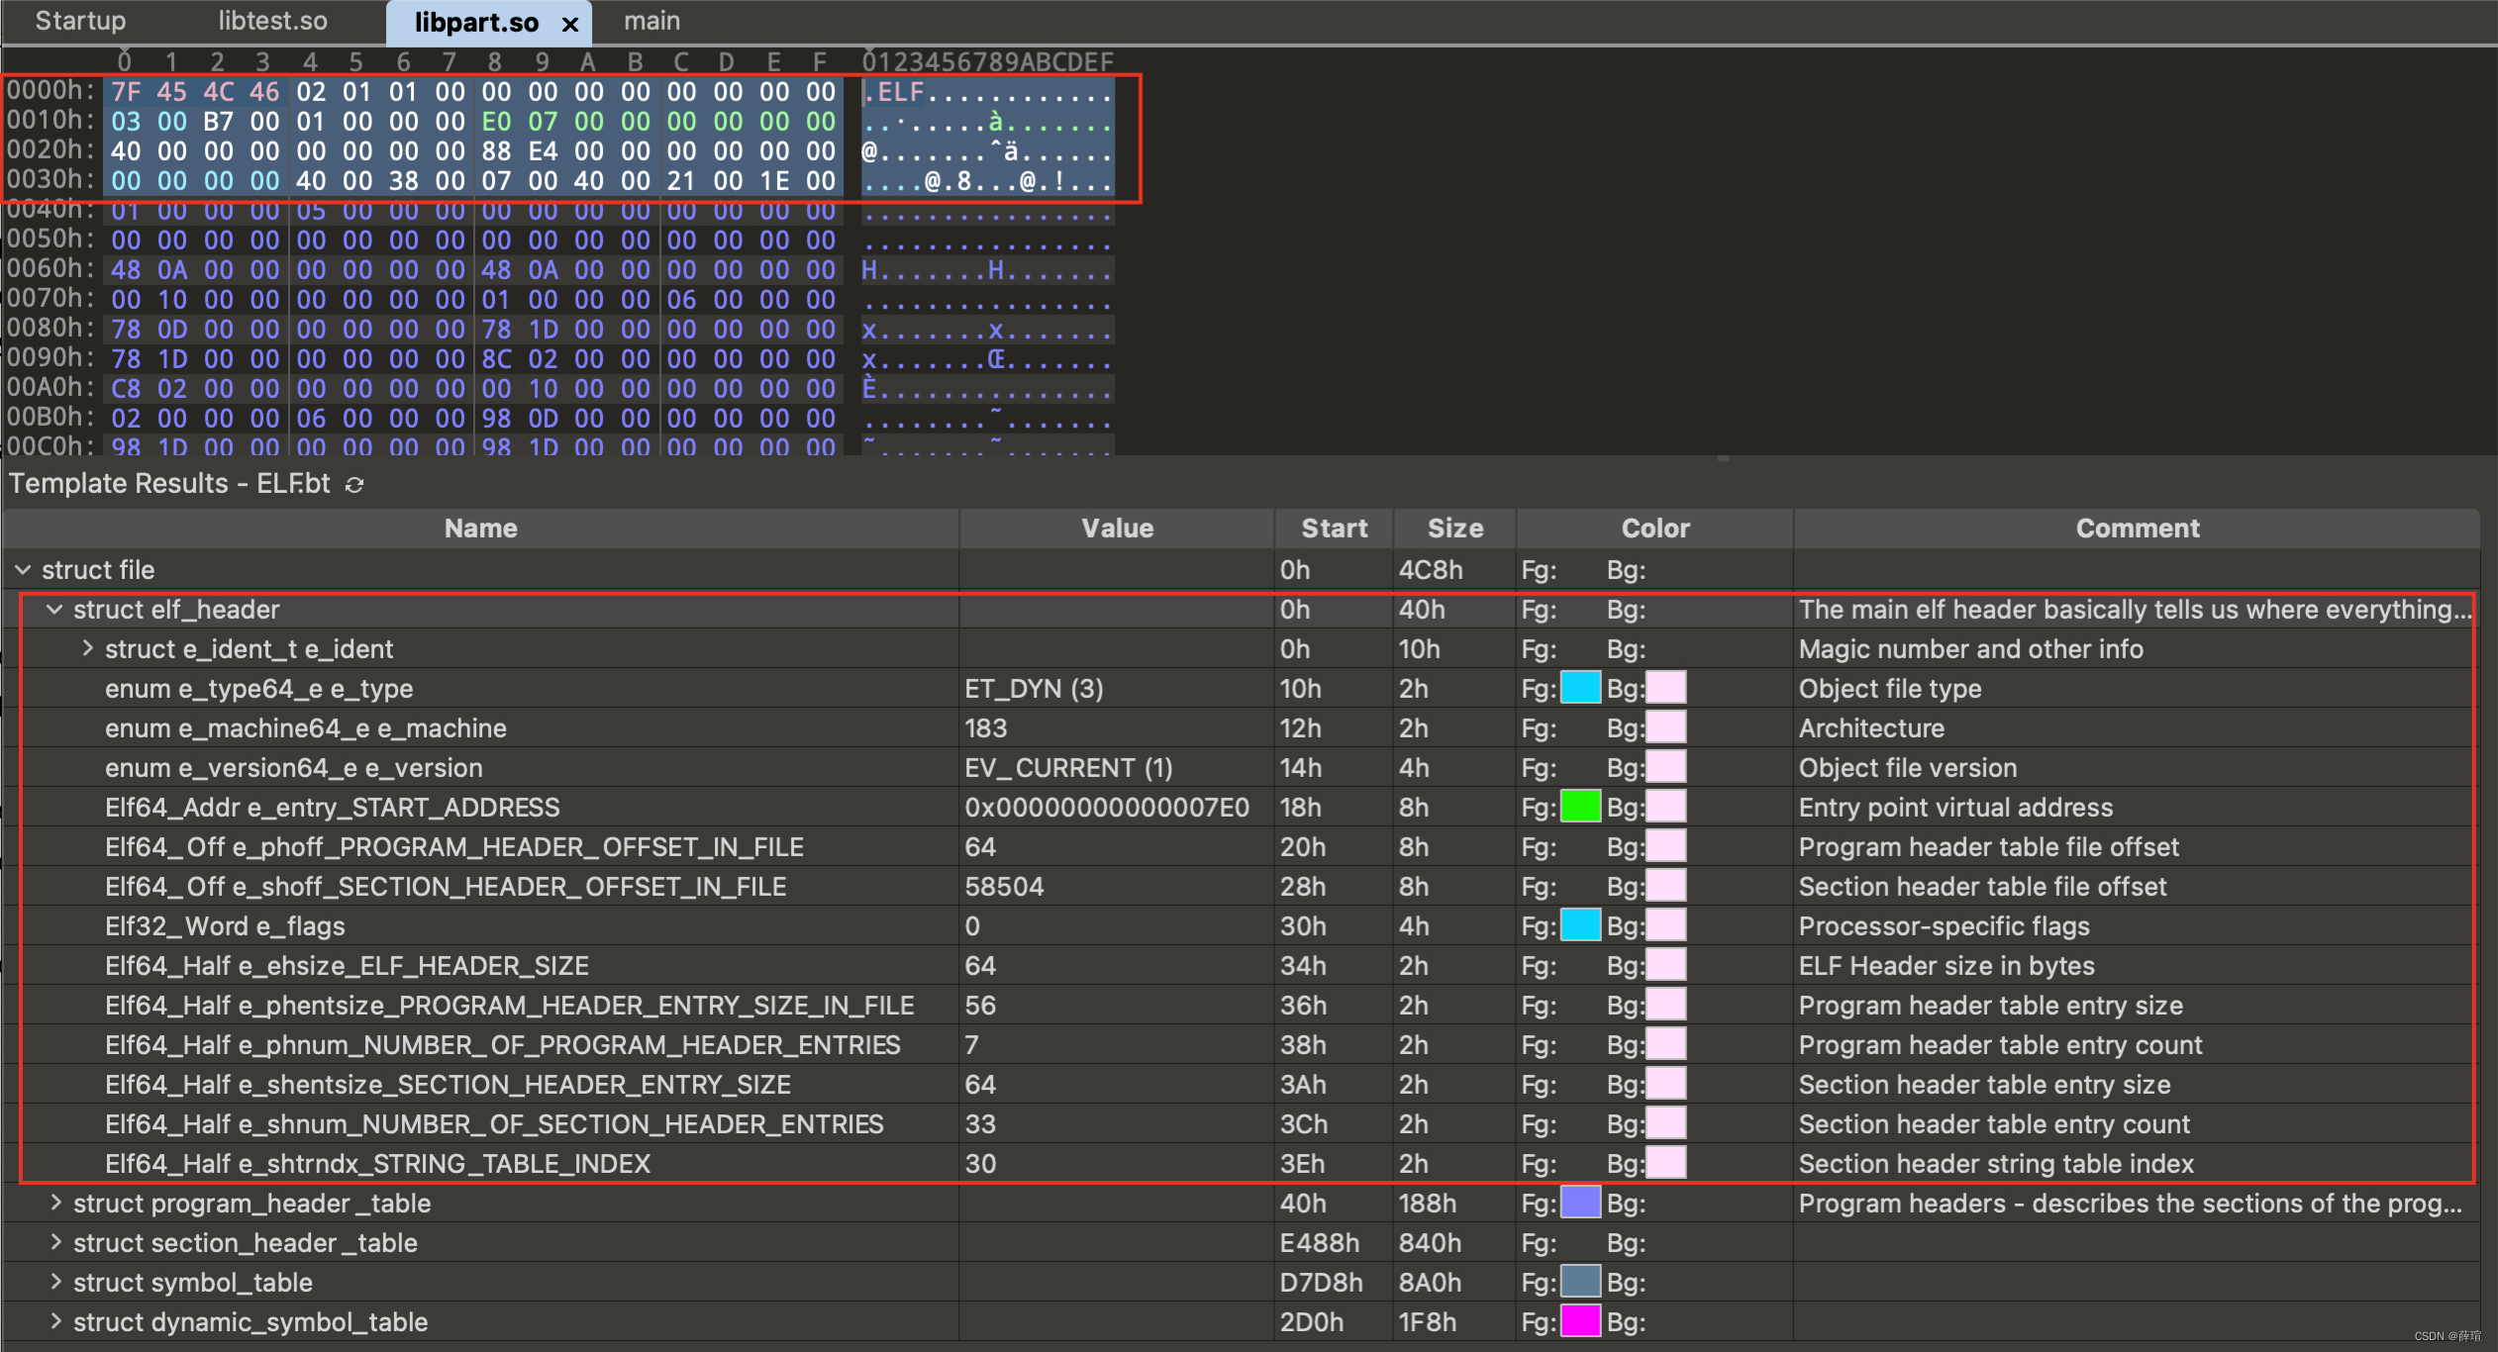Sort by the Name column header
The height and width of the screenshot is (1352, 2498).
(480, 529)
